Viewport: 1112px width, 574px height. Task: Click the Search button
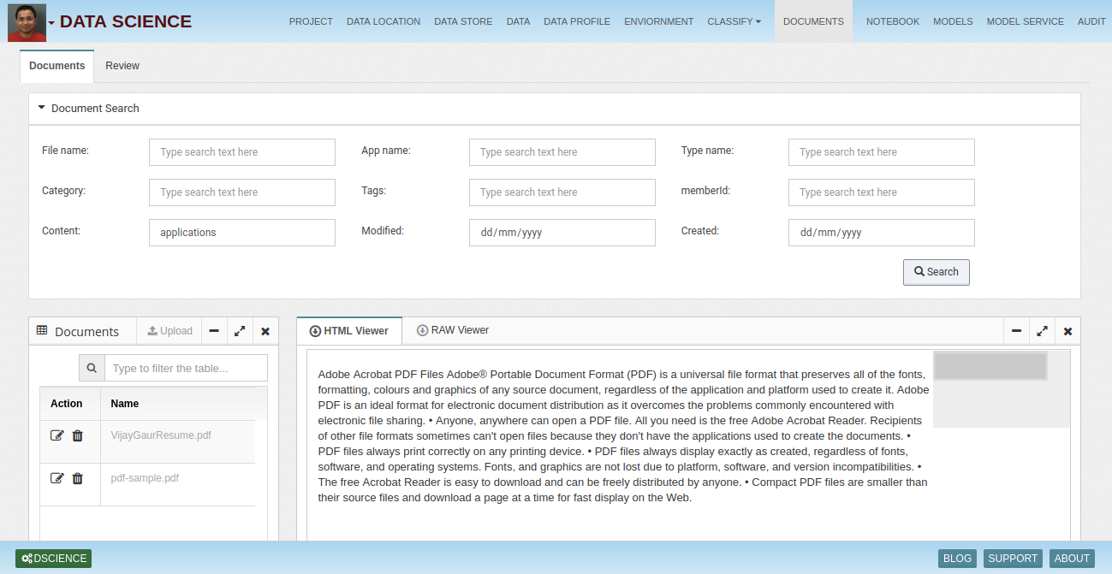(937, 272)
